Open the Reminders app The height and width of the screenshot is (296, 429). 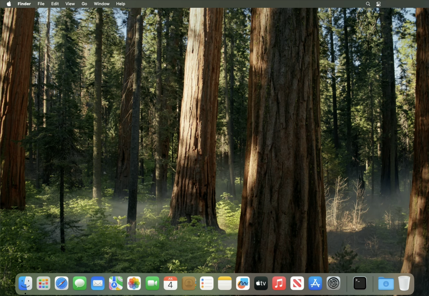coord(207,283)
